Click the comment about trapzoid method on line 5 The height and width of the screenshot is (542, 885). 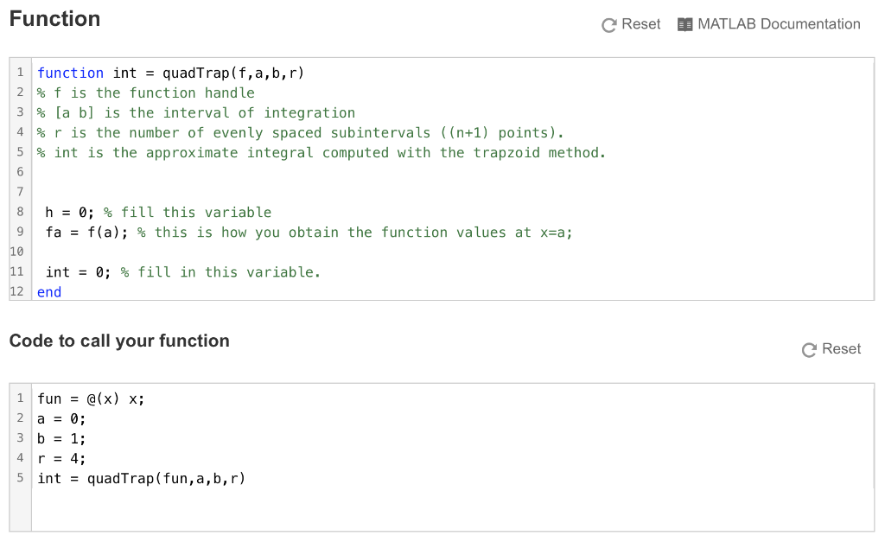click(x=320, y=152)
